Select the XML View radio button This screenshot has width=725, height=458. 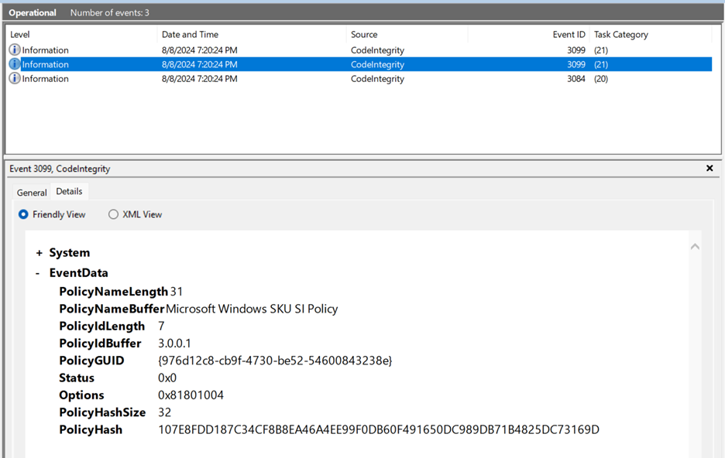(x=113, y=214)
